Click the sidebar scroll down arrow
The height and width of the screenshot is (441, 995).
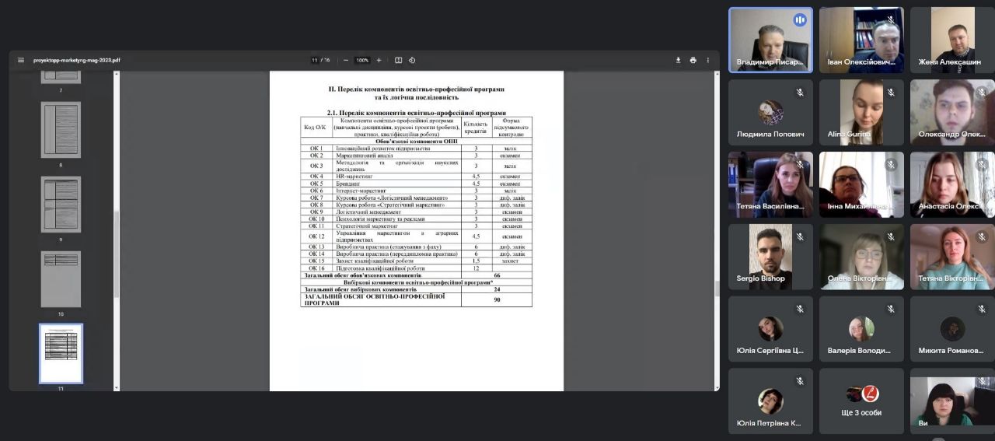coord(117,387)
